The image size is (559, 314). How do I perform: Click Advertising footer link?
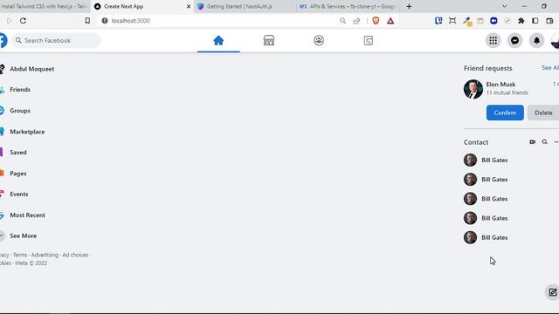pyautogui.click(x=45, y=255)
